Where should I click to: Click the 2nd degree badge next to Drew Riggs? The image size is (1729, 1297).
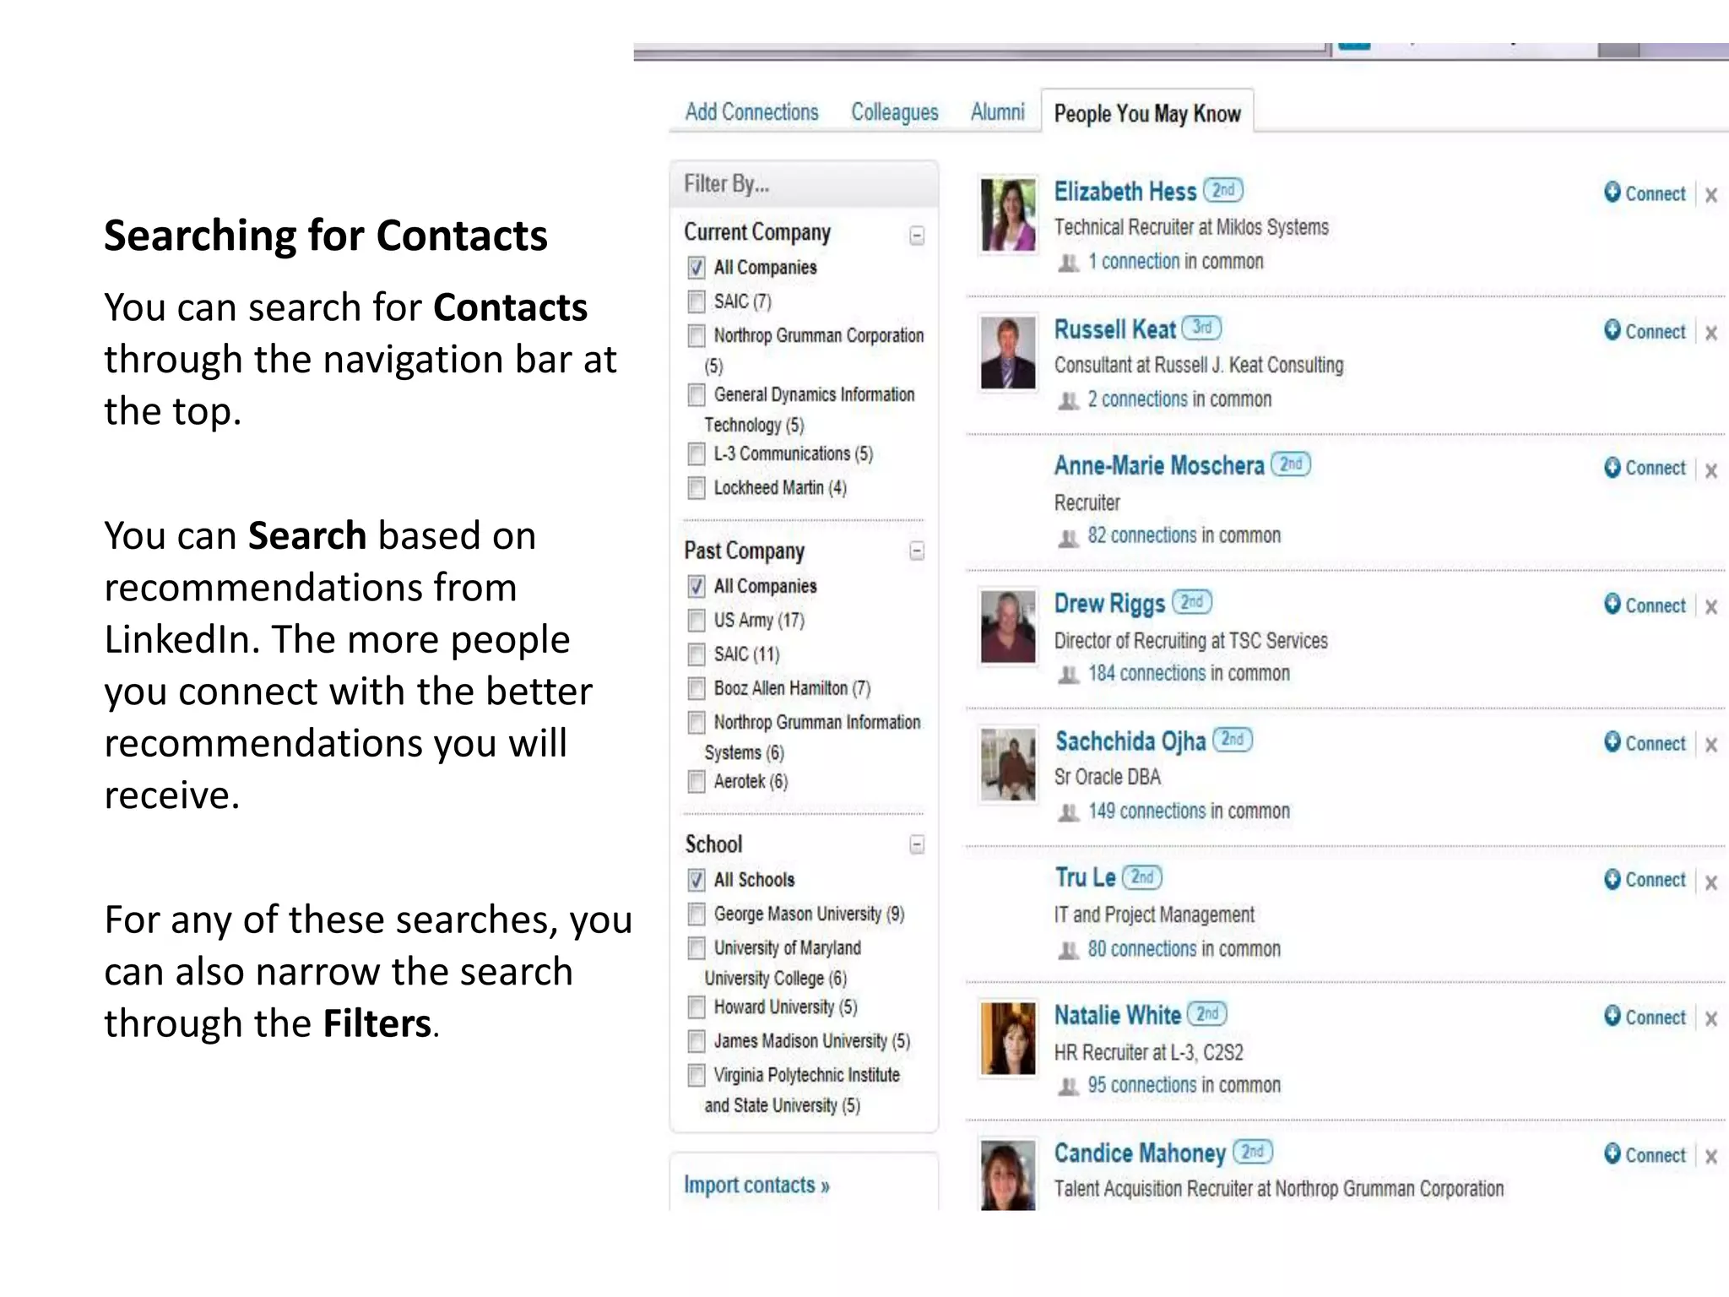tap(1192, 602)
